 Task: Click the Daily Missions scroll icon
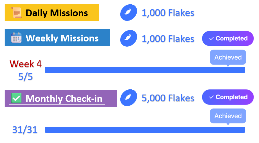16,13
